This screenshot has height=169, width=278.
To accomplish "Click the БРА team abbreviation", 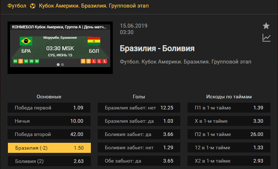I will coord(26,51).
